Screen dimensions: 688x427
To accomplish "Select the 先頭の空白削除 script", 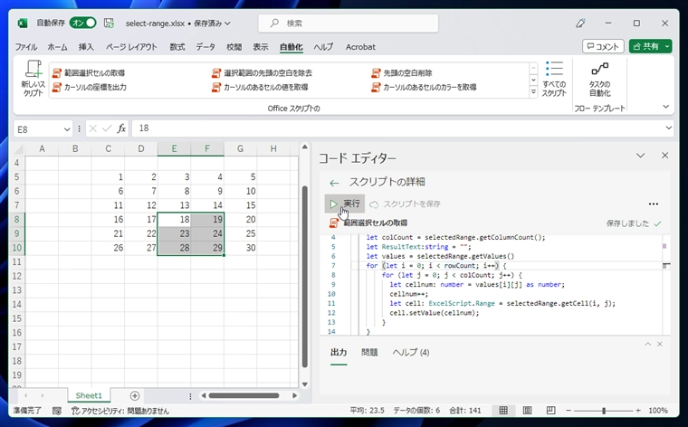I will (402, 72).
